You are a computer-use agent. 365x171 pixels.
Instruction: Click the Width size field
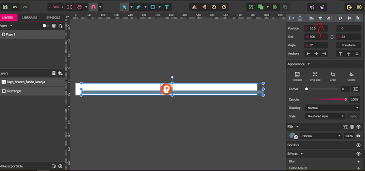(x=316, y=37)
